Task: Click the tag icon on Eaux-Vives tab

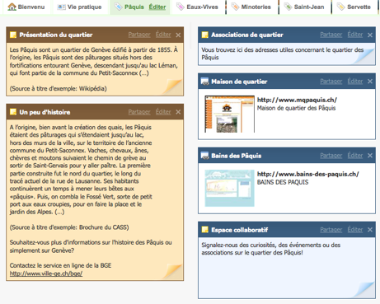Action: tap(181, 7)
